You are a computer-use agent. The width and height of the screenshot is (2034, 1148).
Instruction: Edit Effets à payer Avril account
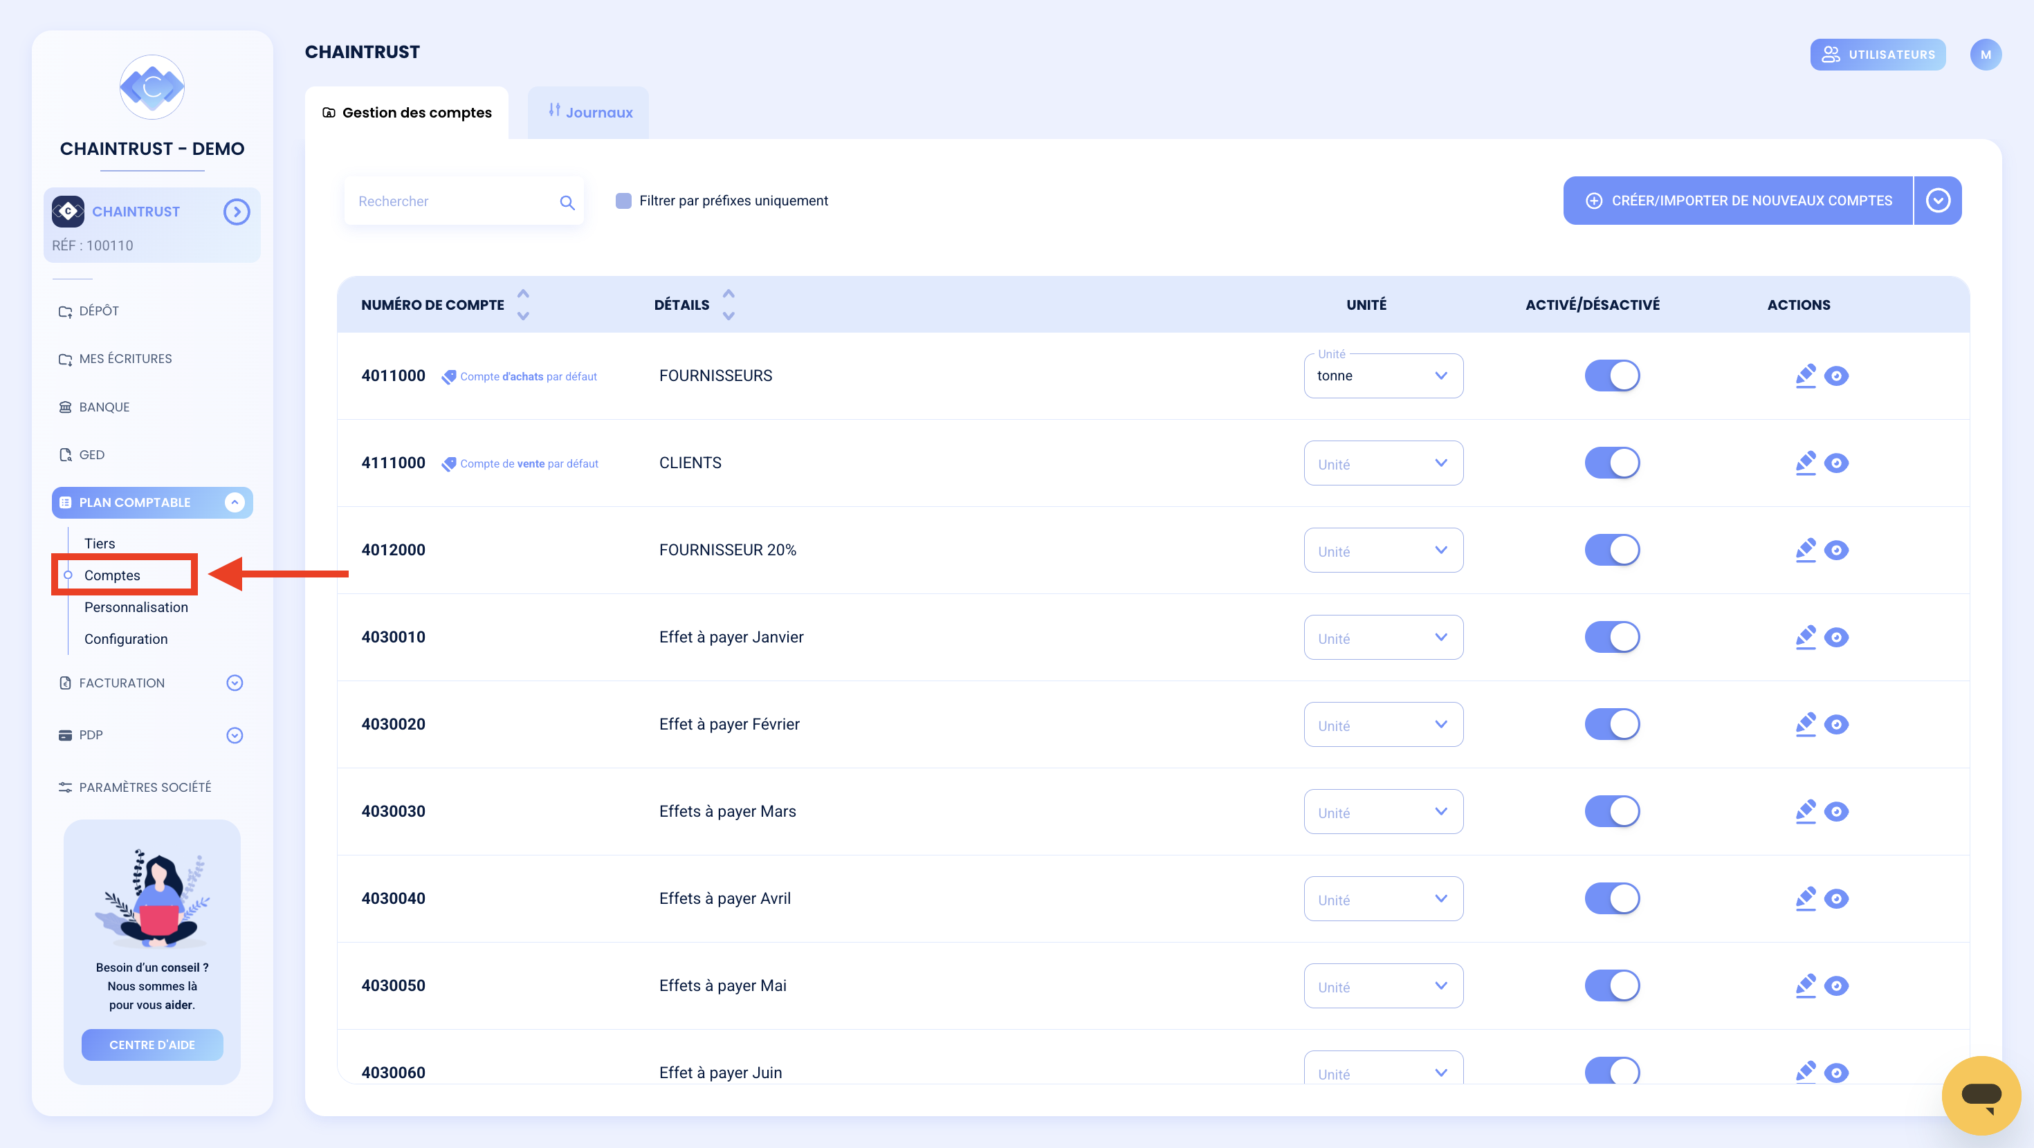(x=1806, y=898)
